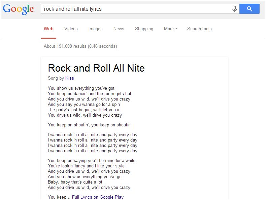
Task: Click lyric 'You keep on dancin' and the room gets hot'
Action: [x=90, y=94]
